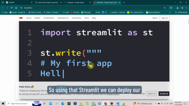Open the All Bookmarks folder
189x106 pixels.
pyautogui.click(x=181, y=12)
